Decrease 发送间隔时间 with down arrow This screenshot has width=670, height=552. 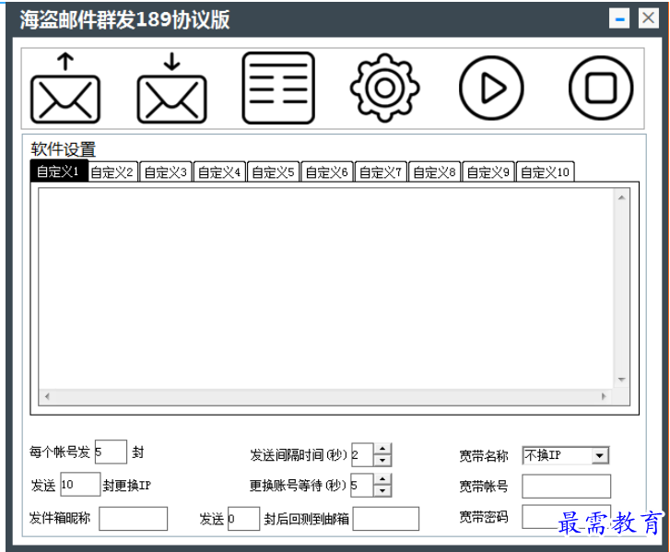pos(382,460)
